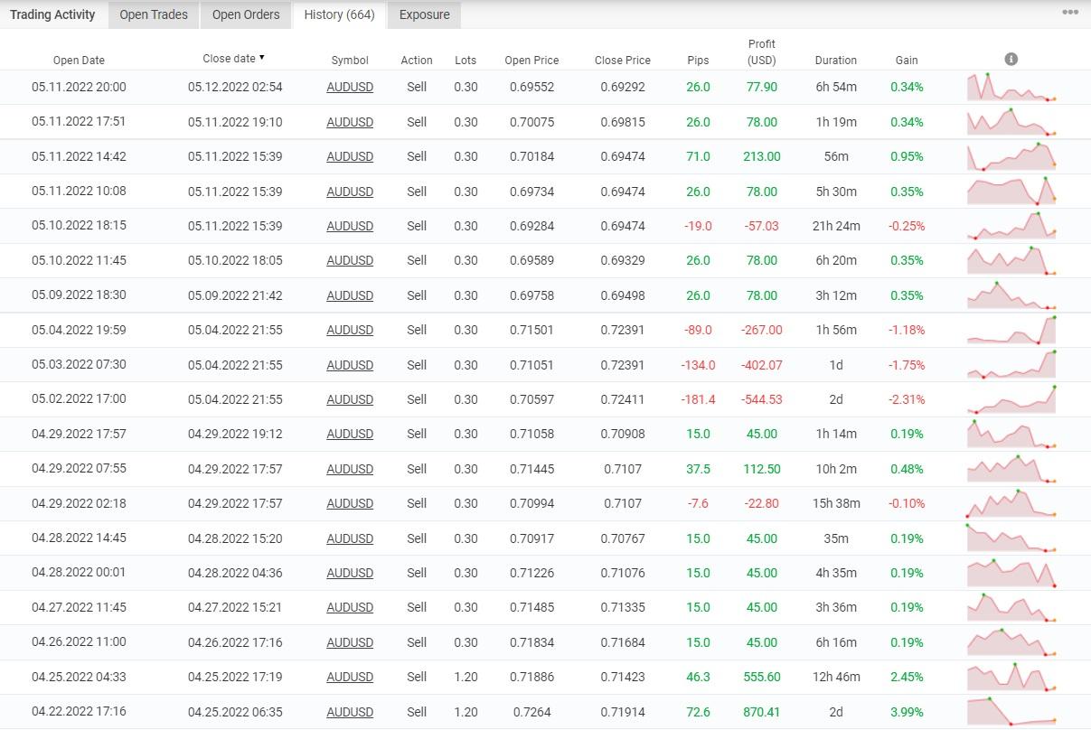View sparkline chart for 05.11.2022 20:00 trade
The width and height of the screenshot is (1091, 730).
(1011, 87)
